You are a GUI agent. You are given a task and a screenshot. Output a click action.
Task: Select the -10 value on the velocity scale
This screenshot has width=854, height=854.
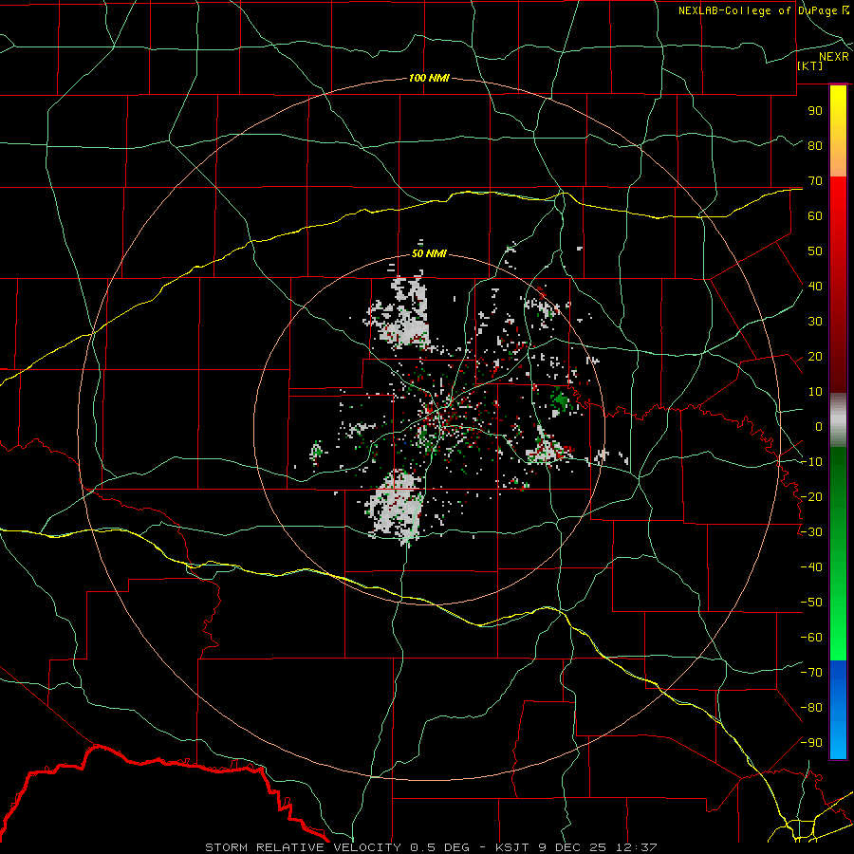click(x=811, y=462)
